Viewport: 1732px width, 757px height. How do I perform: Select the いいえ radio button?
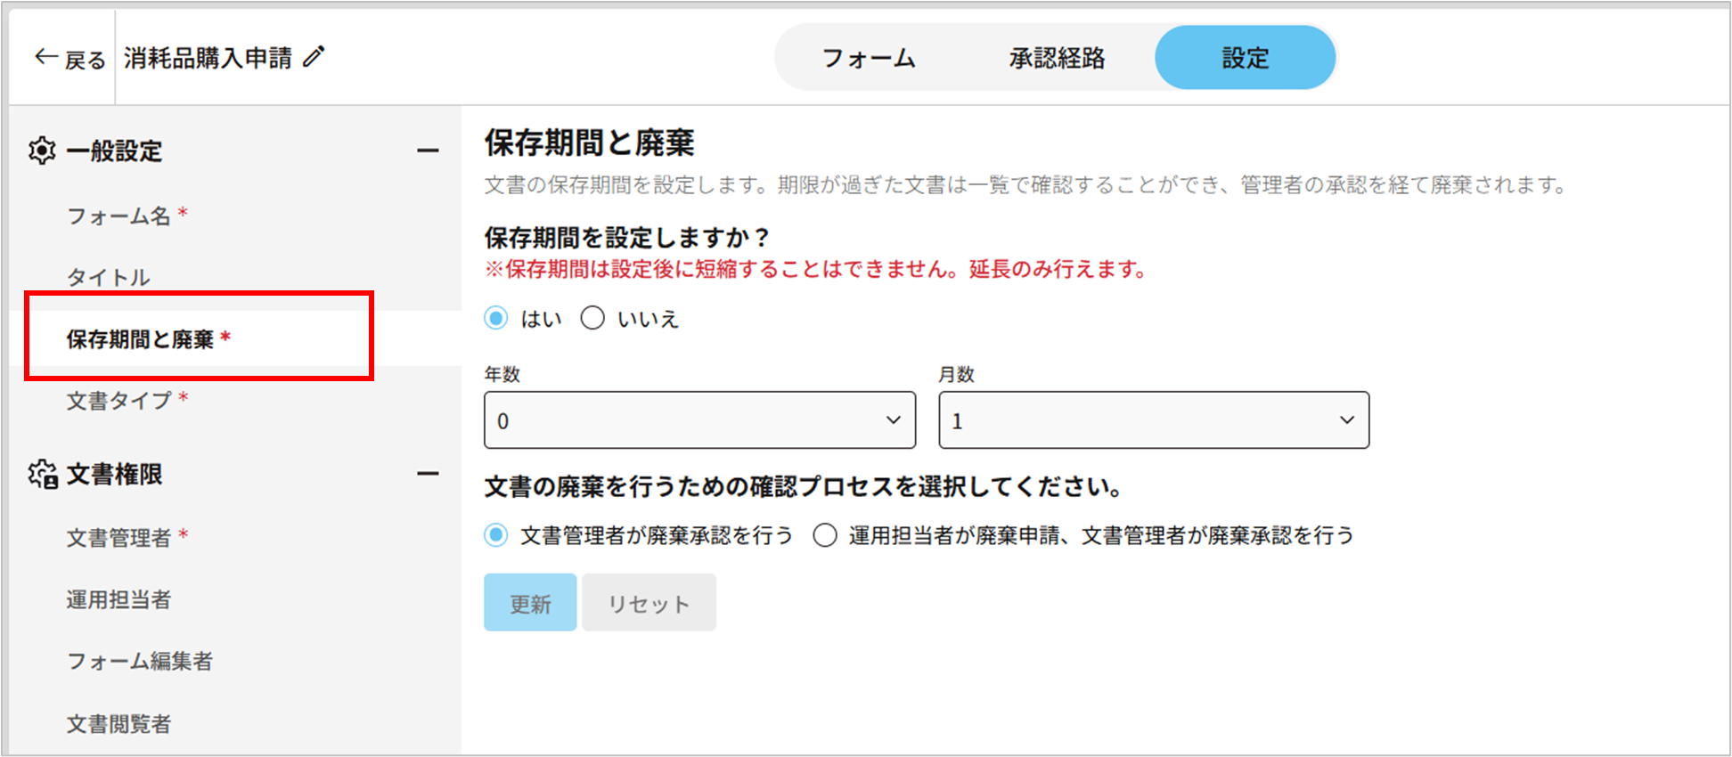click(x=592, y=318)
